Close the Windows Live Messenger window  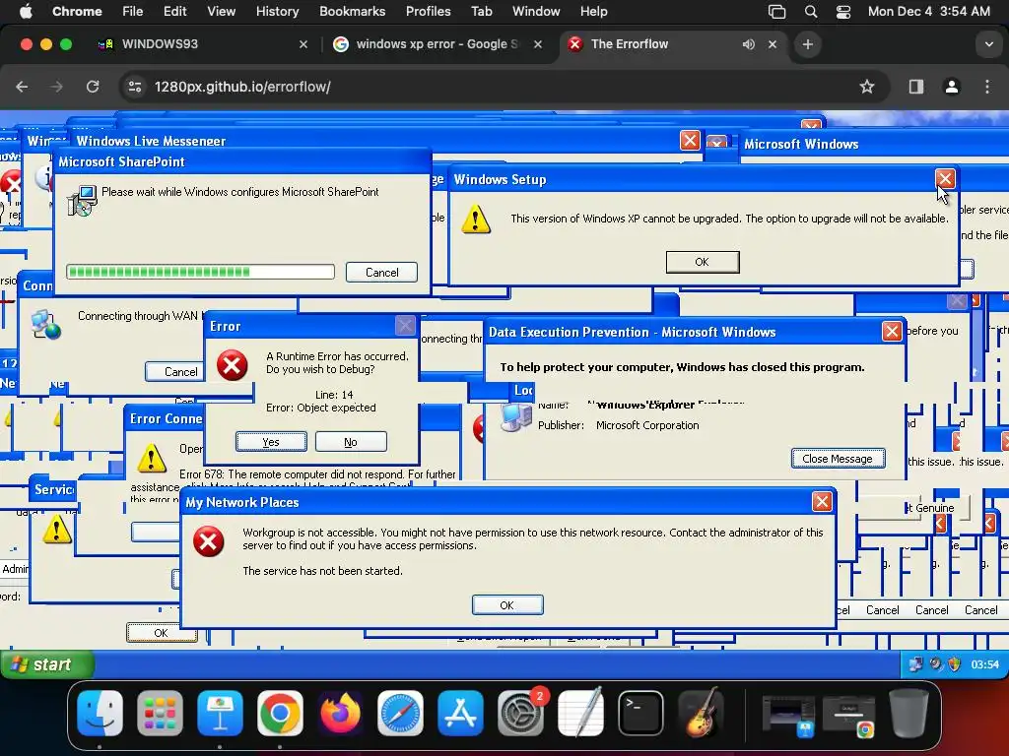tap(690, 141)
